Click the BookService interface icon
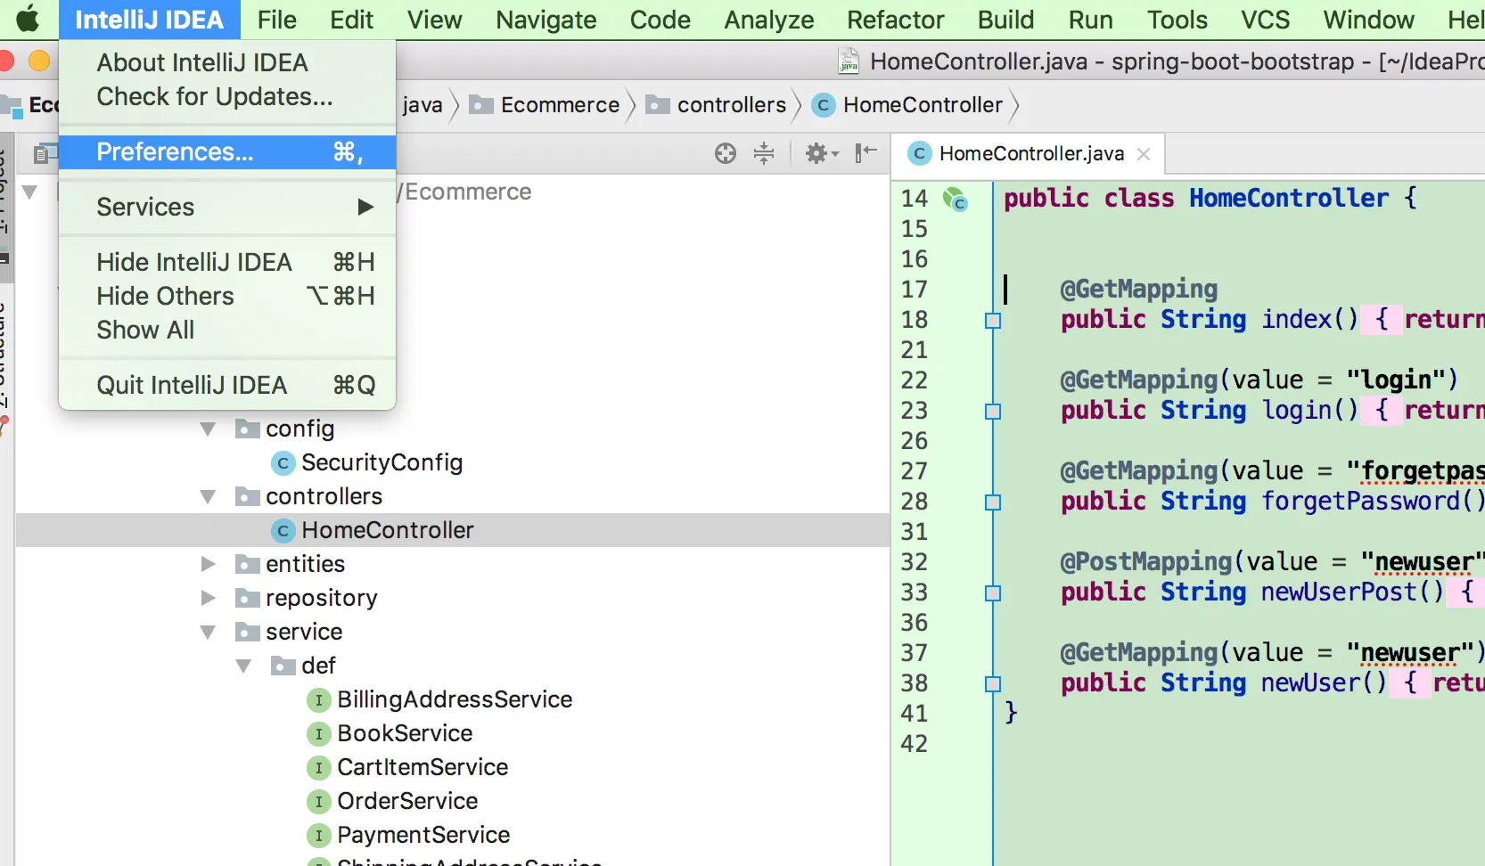The width and height of the screenshot is (1485, 866). (x=318, y=734)
